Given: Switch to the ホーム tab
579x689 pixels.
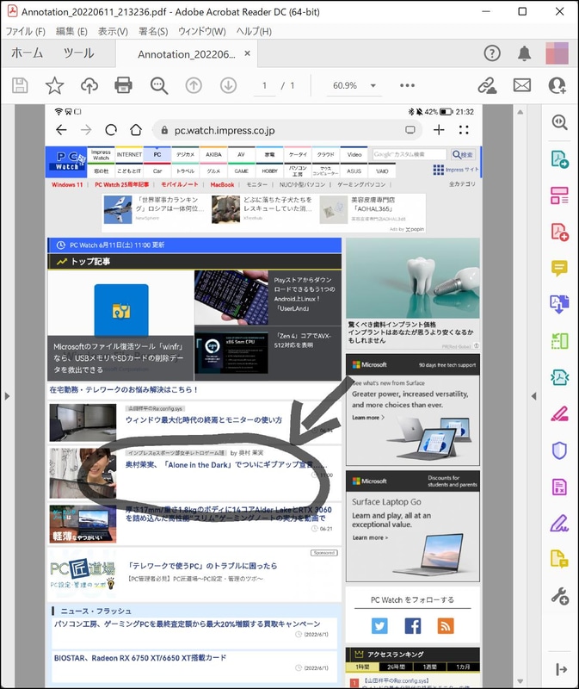Looking at the screenshot, I should 27,53.
